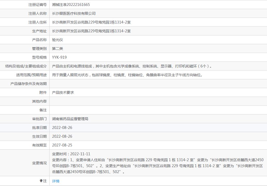The height and width of the screenshot is (186, 267).
Task: Click the 产品名称 label
Action: pyautogui.click(x=39, y=40)
